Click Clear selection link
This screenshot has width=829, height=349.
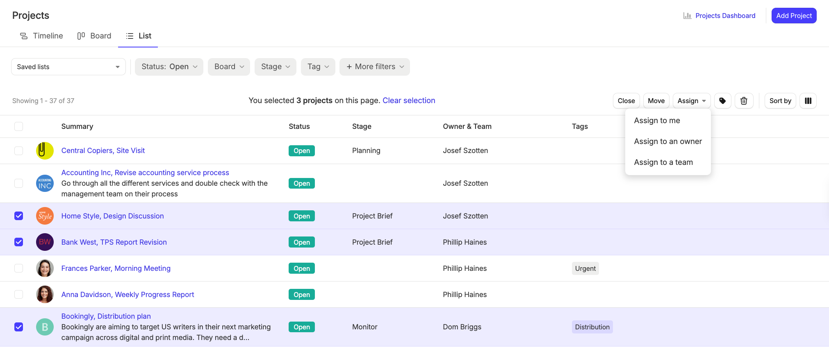click(409, 101)
